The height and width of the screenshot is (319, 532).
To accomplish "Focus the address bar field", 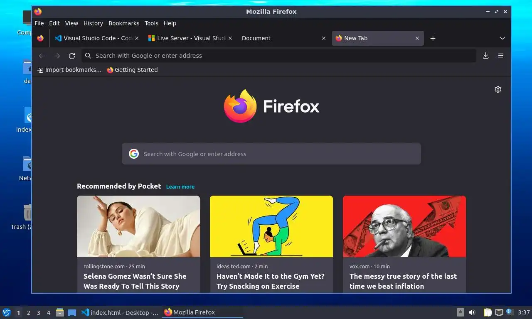I will pos(279,56).
